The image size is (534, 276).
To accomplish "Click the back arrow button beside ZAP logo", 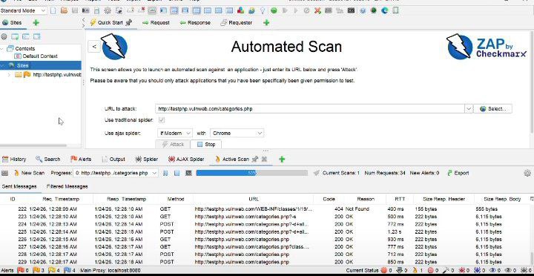I will click(94, 47).
